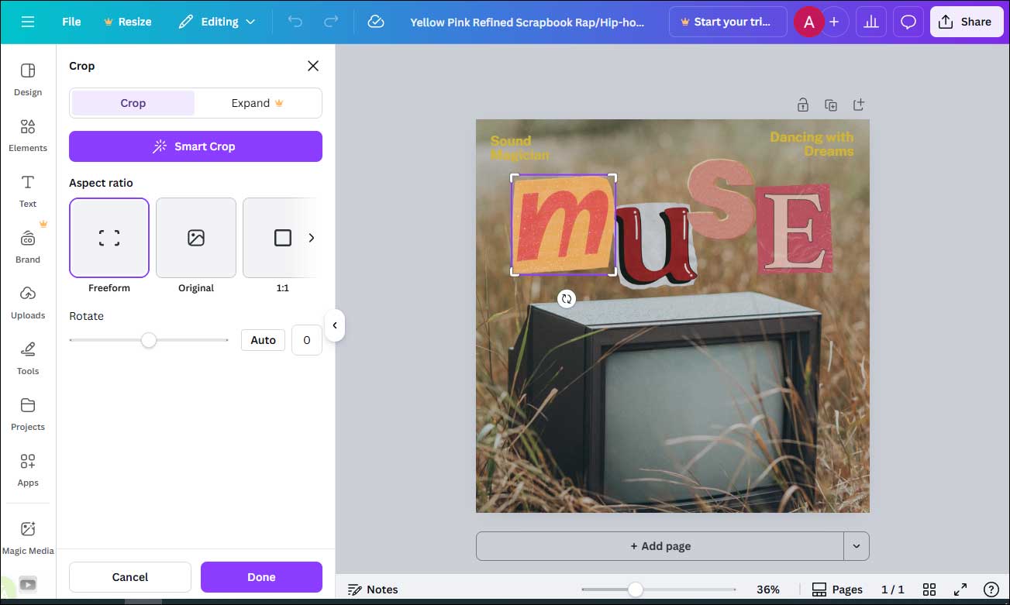Run Smart Crop on the image
Image resolution: width=1010 pixels, height=605 pixels.
195,146
